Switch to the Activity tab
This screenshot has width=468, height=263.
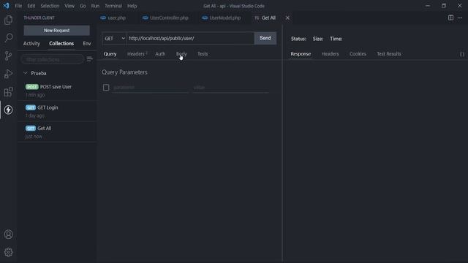(x=31, y=44)
